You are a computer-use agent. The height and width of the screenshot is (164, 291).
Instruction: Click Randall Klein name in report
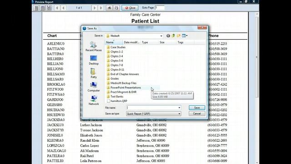90,141
